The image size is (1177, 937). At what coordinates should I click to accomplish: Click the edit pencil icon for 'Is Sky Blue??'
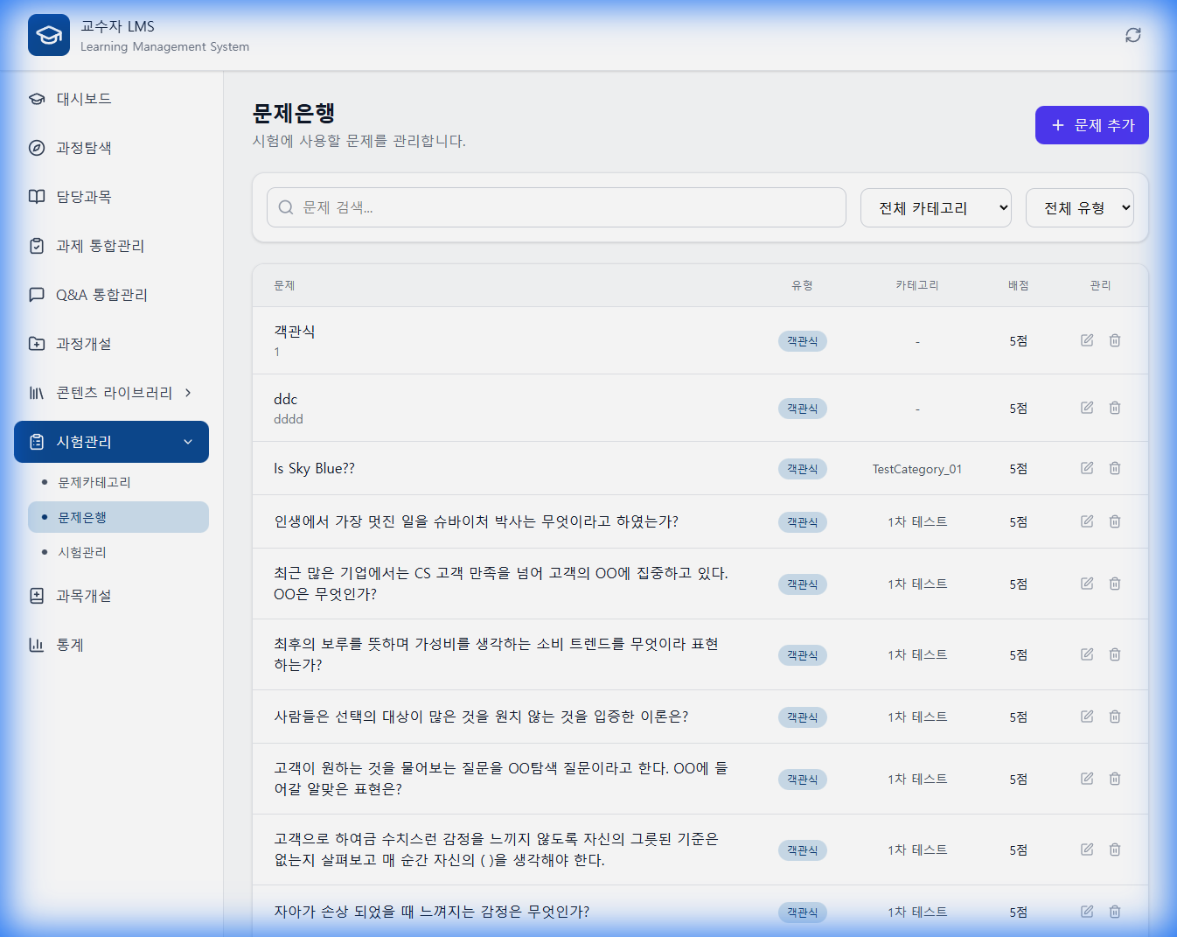[1086, 468]
